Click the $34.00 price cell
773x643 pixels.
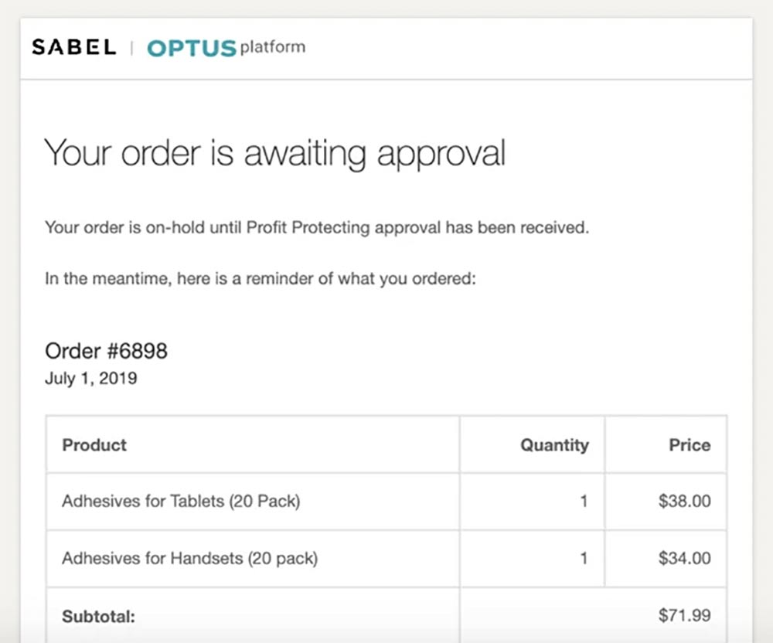(x=684, y=558)
